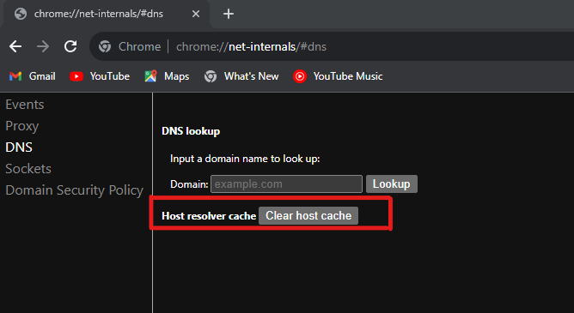
Task: Click the back navigation arrow
Action: 15,46
